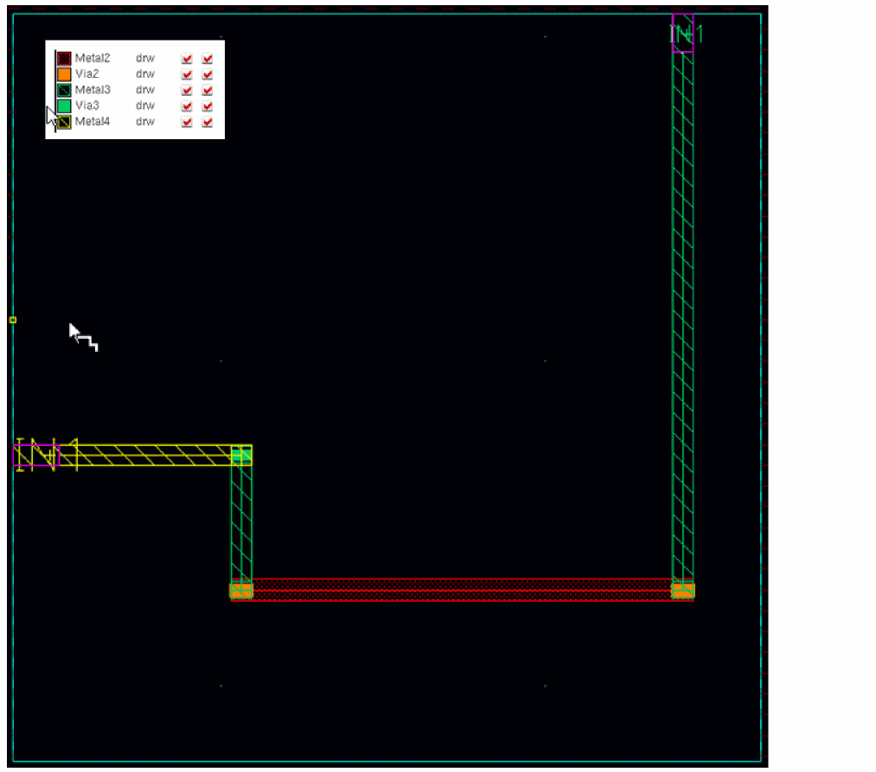Select the green Via3 layer icon
The height and width of the screenshot is (772, 876).
[64, 105]
